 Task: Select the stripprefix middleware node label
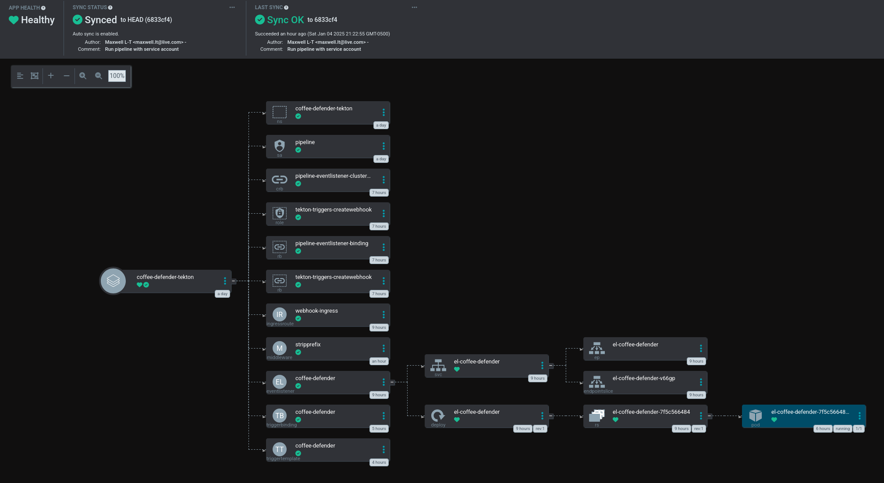pos(308,345)
